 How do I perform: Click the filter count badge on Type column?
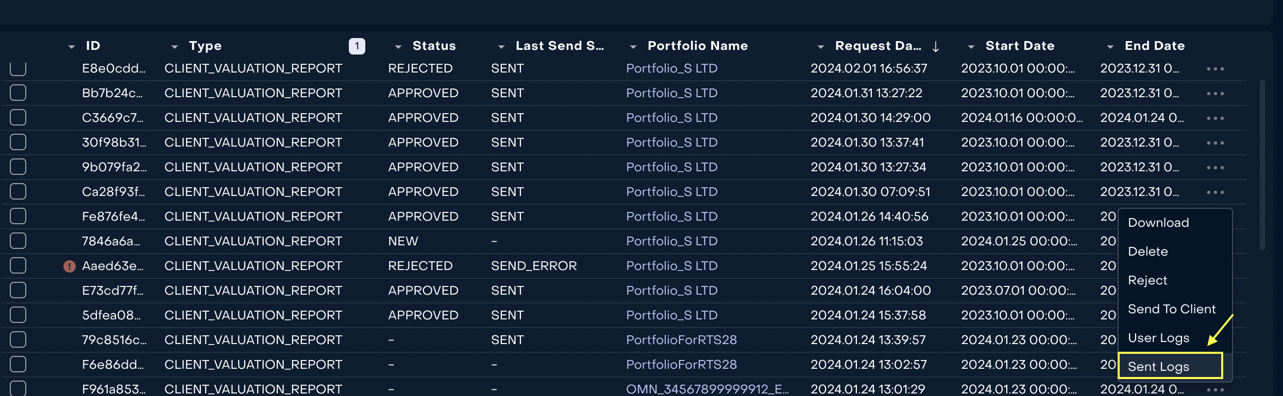356,46
